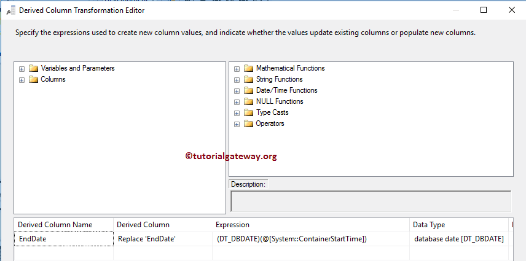526x261 pixels.
Task: Select Variables and Parameters label
Action: pyautogui.click(x=77, y=68)
